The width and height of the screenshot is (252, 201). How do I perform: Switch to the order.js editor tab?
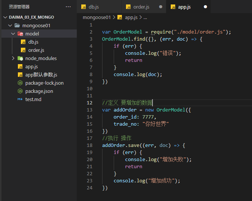144,7
